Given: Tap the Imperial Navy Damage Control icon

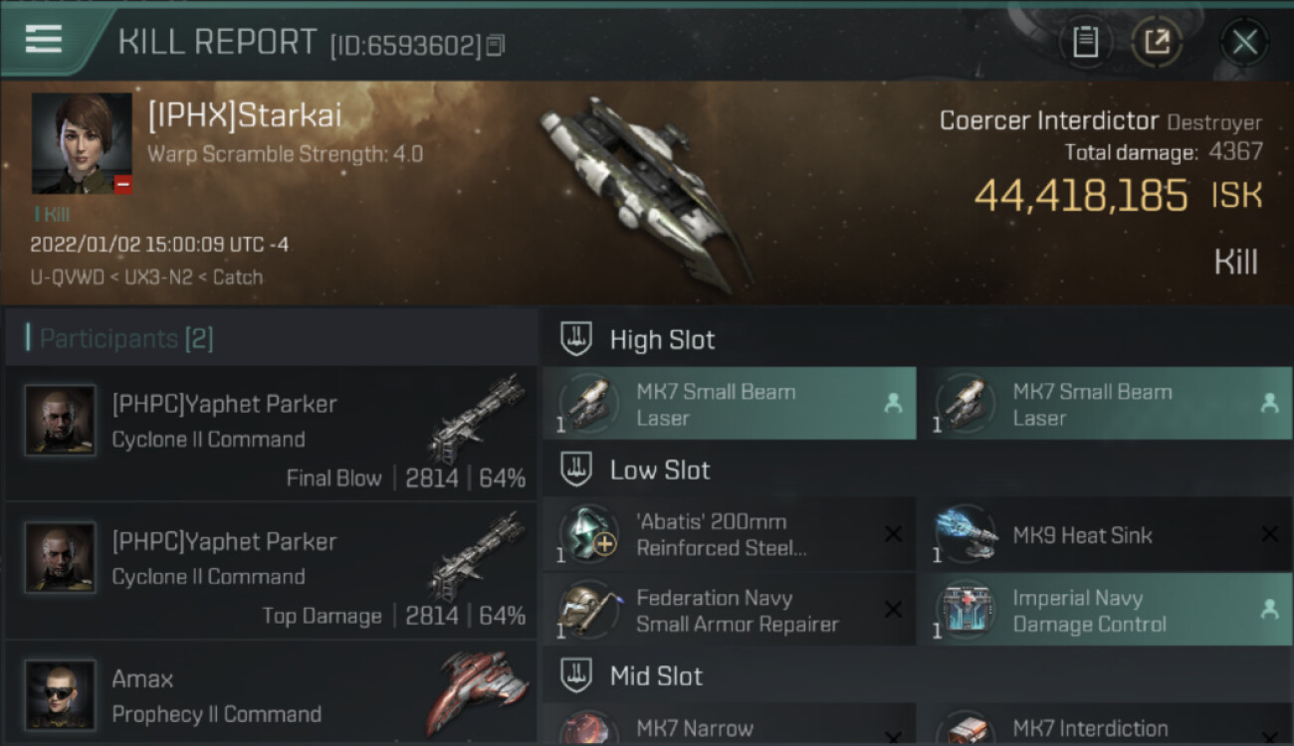Looking at the screenshot, I should 966,610.
